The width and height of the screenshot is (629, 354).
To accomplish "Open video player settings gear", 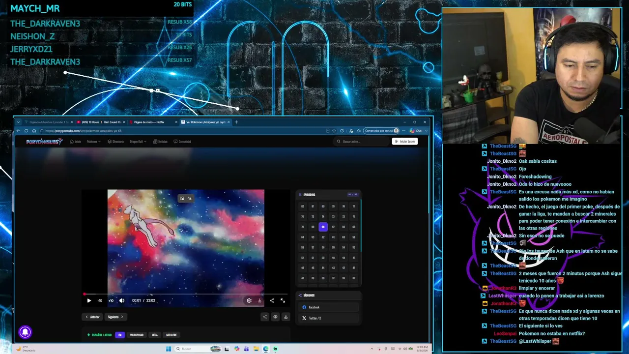I will (249, 300).
